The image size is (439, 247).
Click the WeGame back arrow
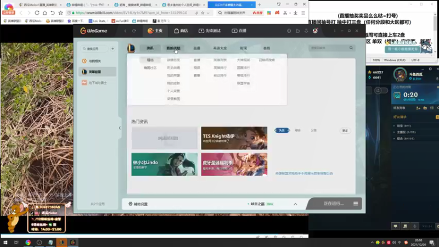point(126,31)
